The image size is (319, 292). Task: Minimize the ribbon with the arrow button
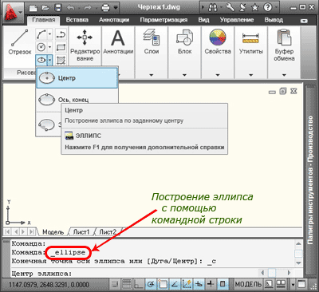[304, 21]
